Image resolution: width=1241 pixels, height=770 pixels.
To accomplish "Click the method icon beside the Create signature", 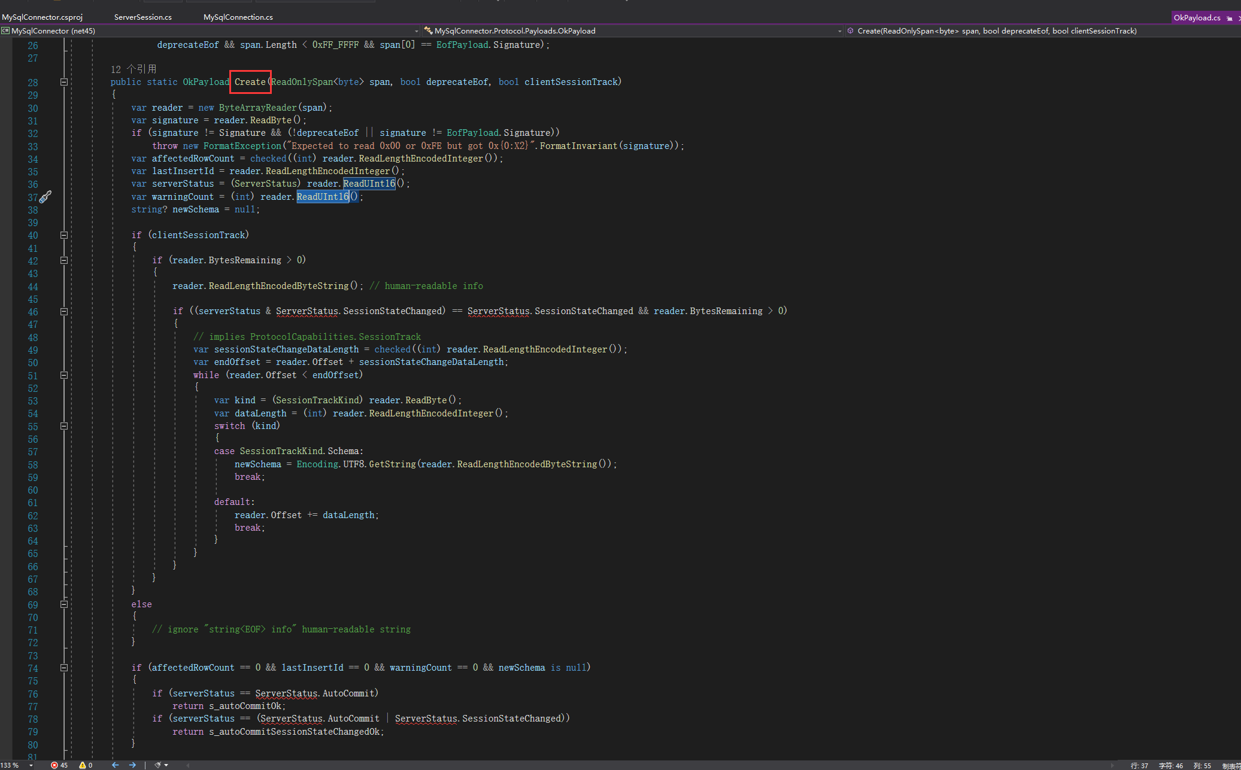I will pyautogui.click(x=850, y=31).
